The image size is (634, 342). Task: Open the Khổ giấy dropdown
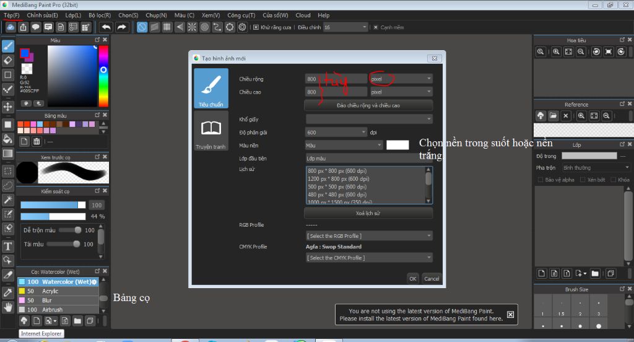click(369, 119)
